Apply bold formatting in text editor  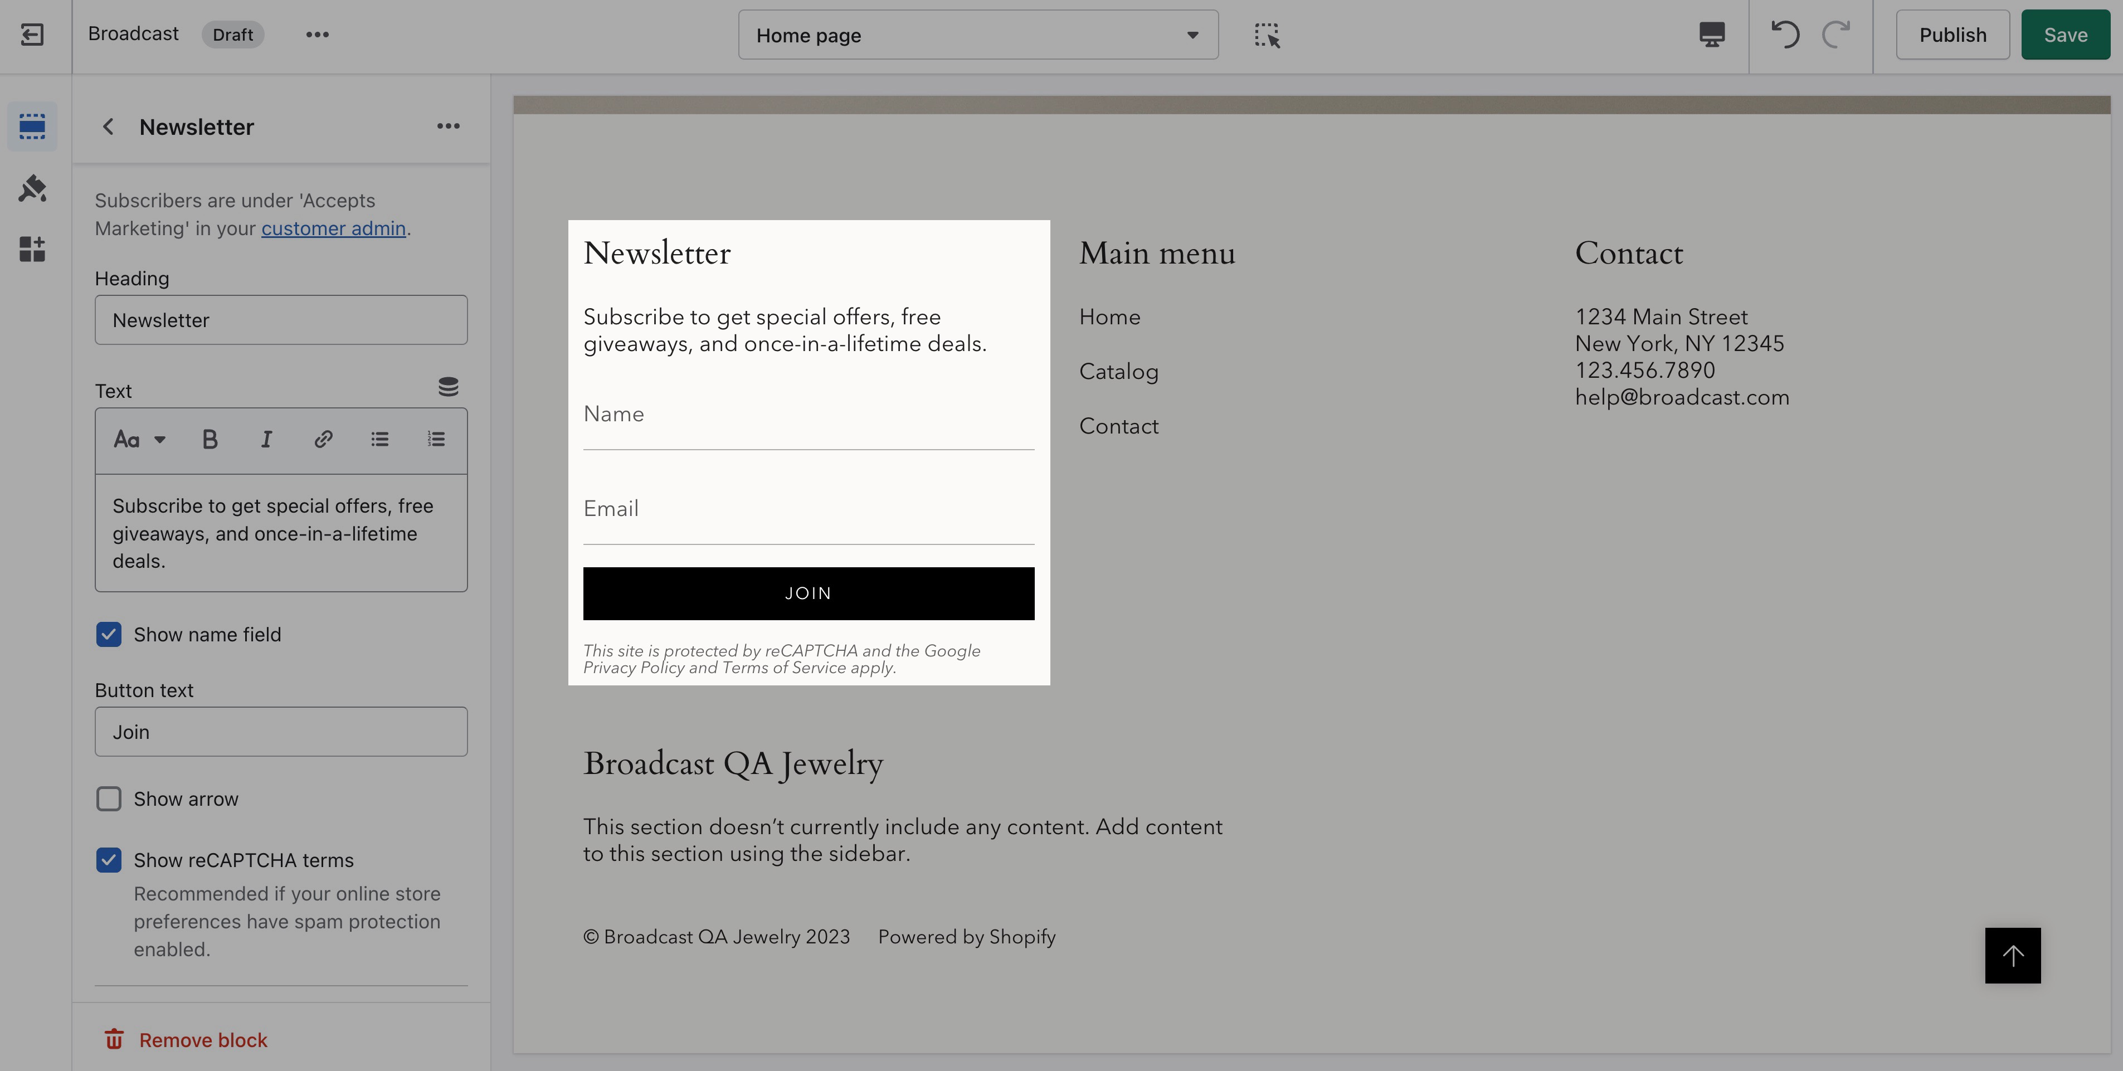[210, 440]
